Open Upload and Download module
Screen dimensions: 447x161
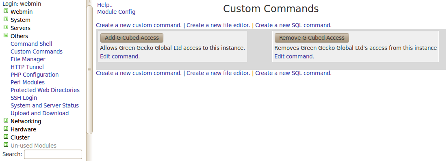point(40,113)
